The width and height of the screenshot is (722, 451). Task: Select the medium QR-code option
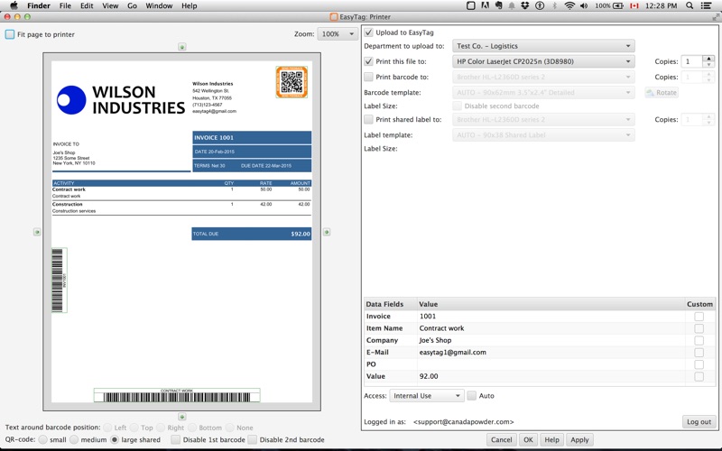point(74,439)
